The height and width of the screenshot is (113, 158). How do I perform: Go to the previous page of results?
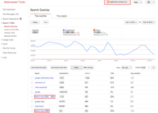tap(149, 67)
